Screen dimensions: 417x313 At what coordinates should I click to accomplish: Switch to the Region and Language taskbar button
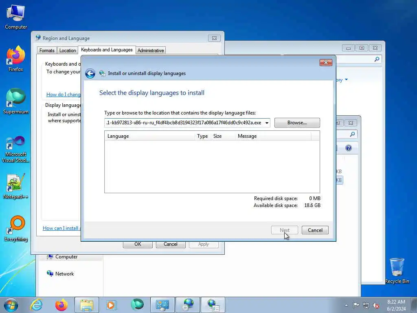[188, 305]
